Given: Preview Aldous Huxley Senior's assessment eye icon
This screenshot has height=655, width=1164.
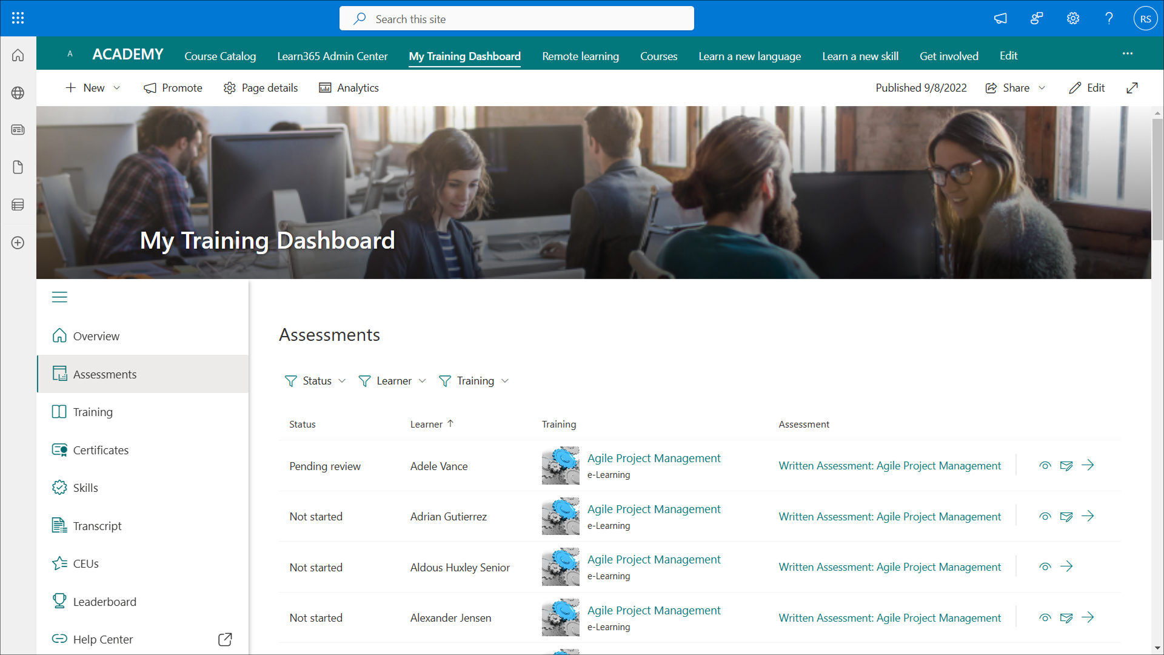Looking at the screenshot, I should [1045, 567].
